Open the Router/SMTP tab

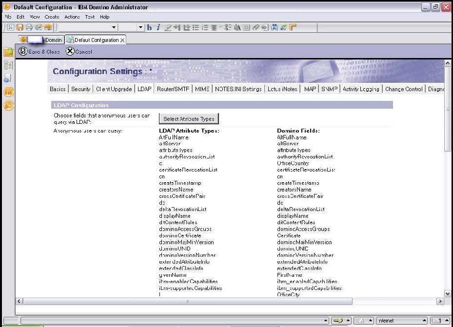click(x=173, y=89)
